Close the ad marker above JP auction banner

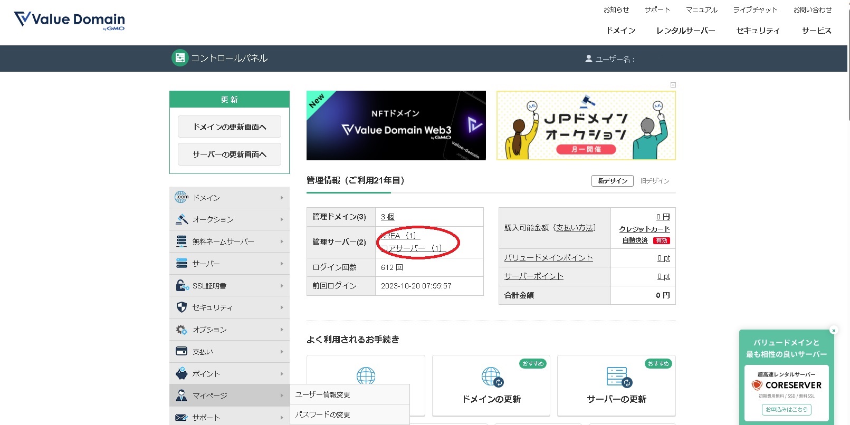click(673, 85)
